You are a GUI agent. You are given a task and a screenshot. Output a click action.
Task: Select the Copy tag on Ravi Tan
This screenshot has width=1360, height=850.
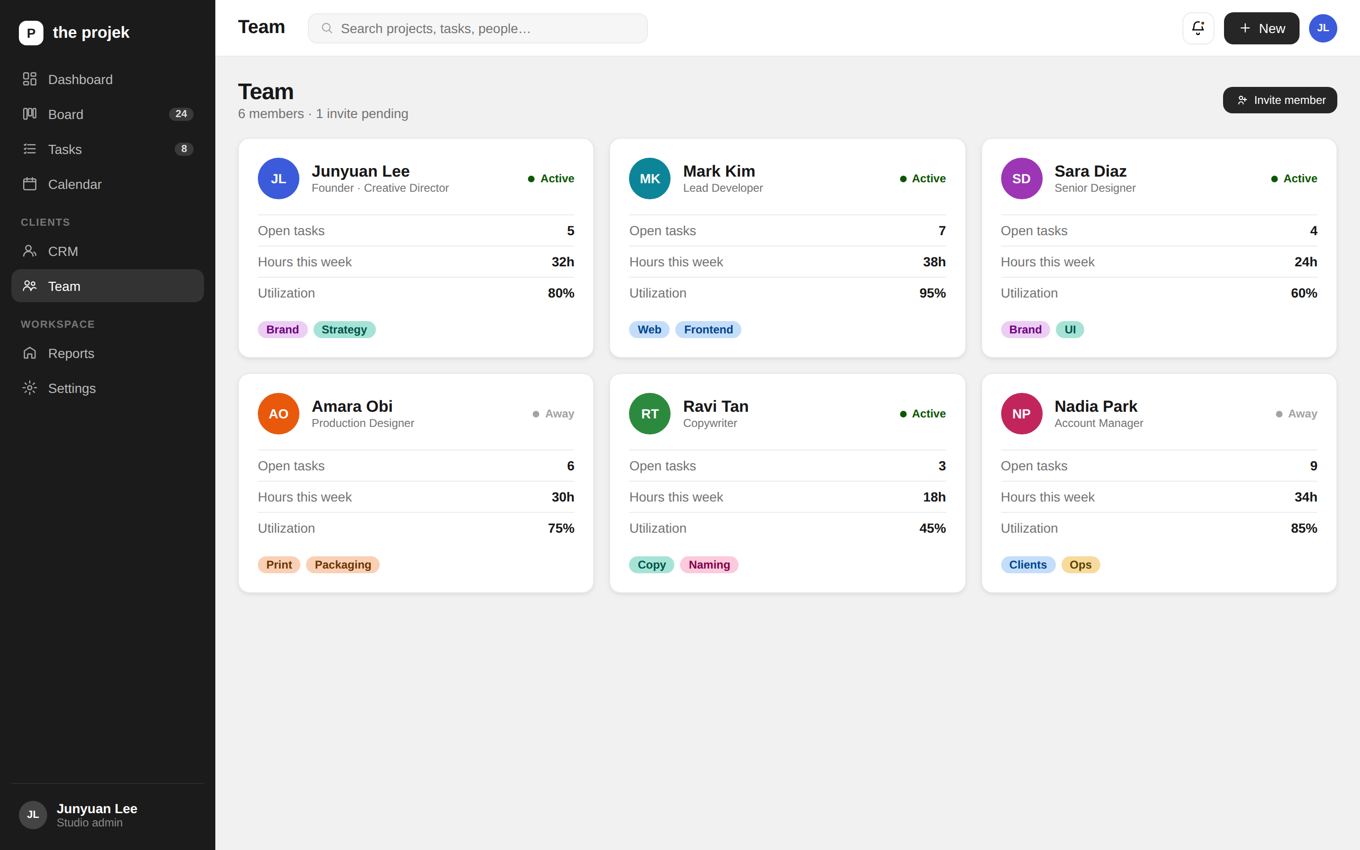651,564
